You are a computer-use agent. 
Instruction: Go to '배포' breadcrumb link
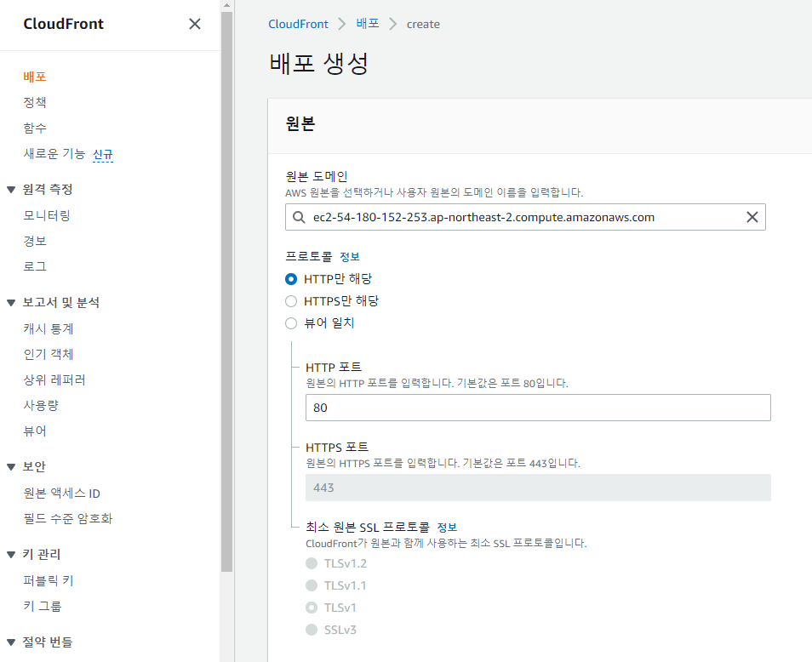pyautogui.click(x=368, y=23)
